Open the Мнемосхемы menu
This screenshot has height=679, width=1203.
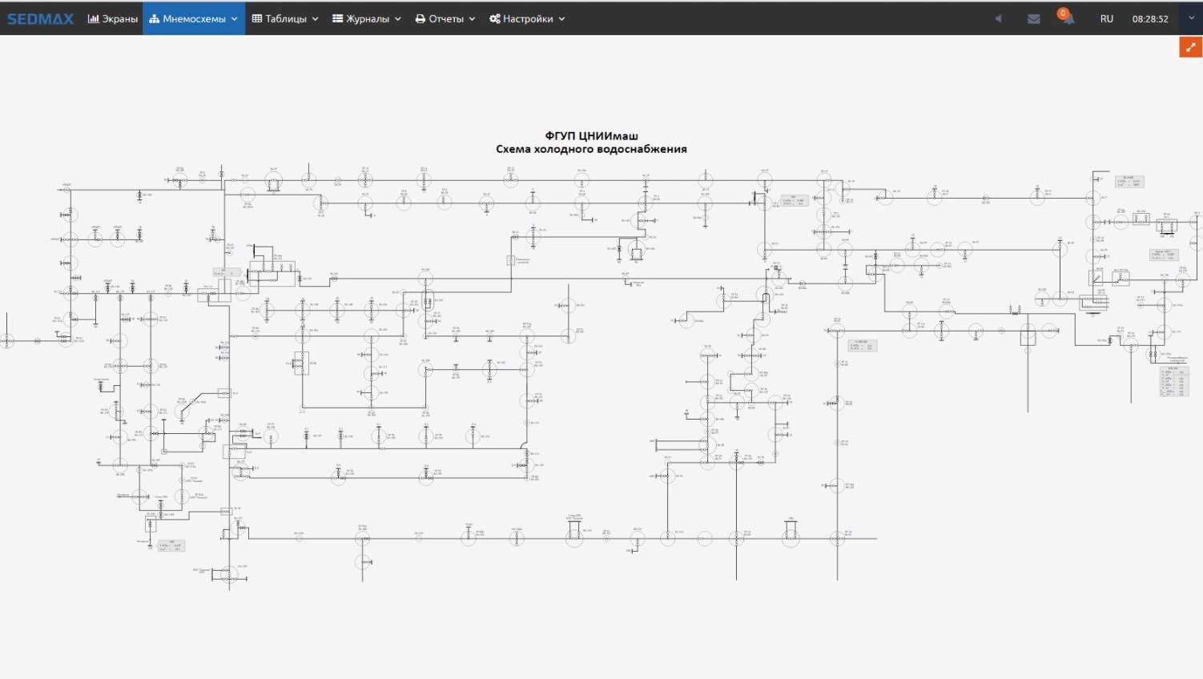click(194, 18)
